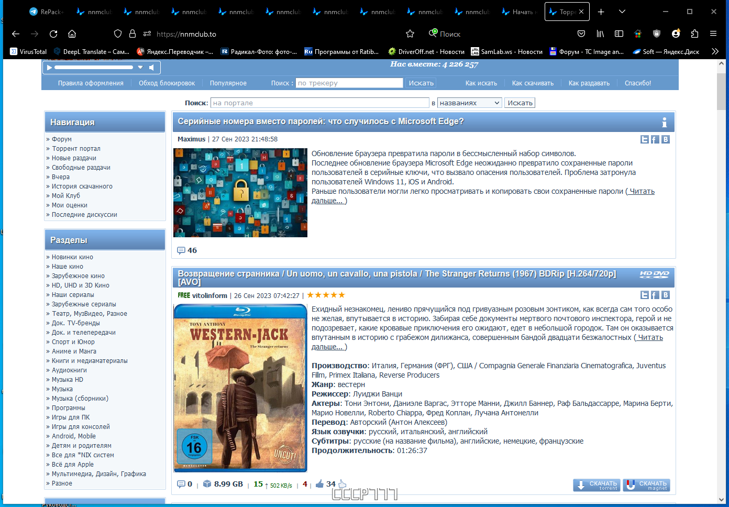Click the package icon next to 8.99 GB
The width and height of the screenshot is (729, 507).
click(x=206, y=484)
